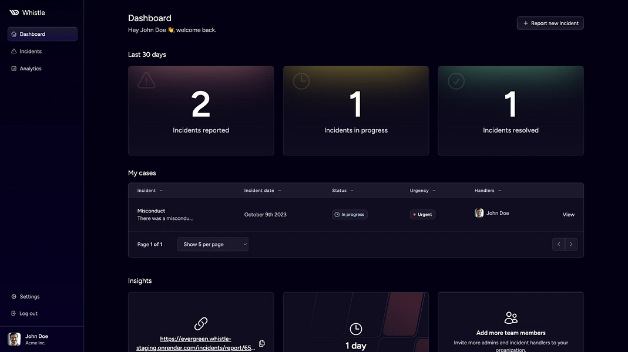Click the Incidents warning triangle icon in sidebar

coord(14,51)
